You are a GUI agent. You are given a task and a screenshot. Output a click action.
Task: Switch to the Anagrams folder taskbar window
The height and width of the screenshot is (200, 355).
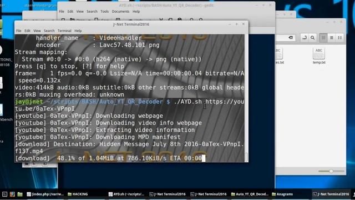(x=282, y=194)
